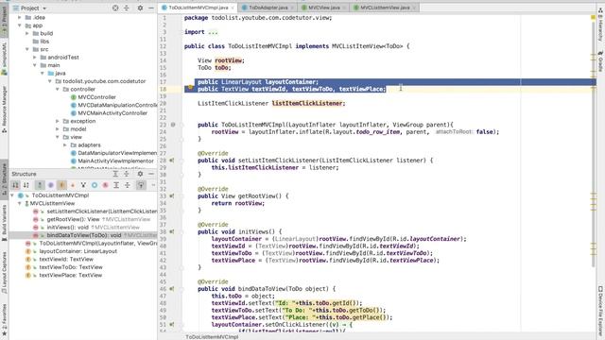Collapse the src folder
605x340 pixels.
(x=27, y=49)
